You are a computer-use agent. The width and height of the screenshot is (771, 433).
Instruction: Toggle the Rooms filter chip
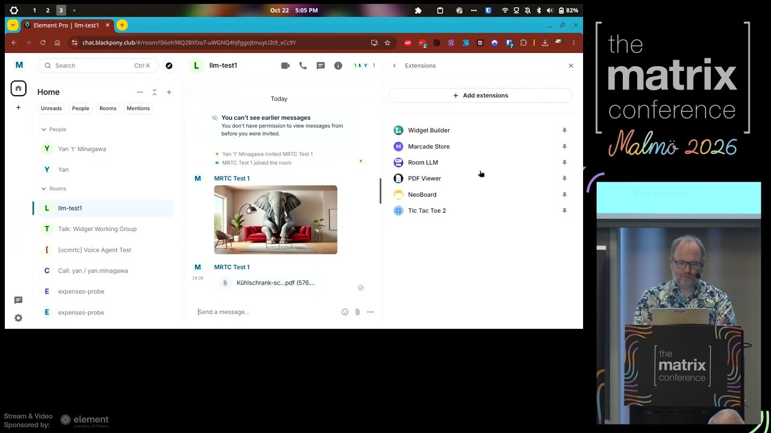click(108, 108)
